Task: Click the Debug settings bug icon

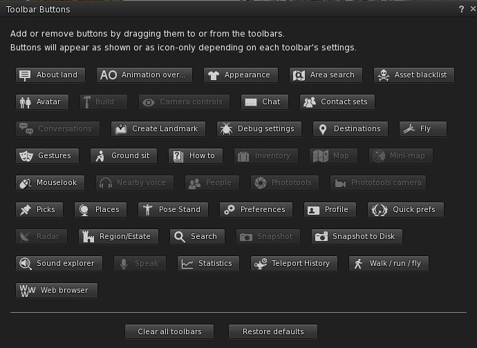Action: (x=226, y=129)
